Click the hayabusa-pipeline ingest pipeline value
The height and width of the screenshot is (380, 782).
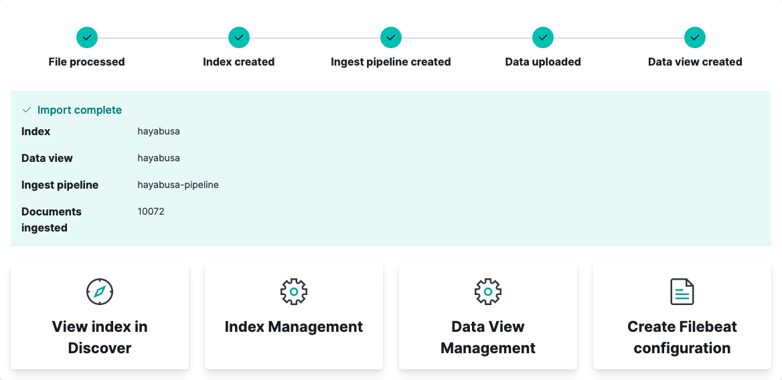(178, 185)
